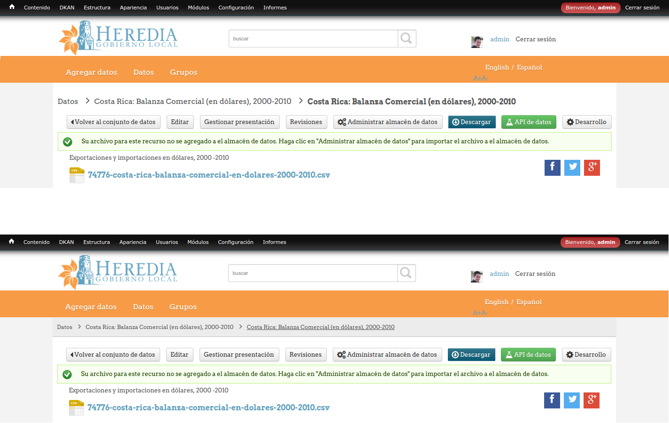Open the Módulos menu in the lower admin bar
669x423 pixels.
pos(198,242)
